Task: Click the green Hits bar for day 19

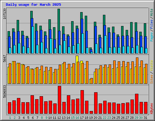Action: coord(91,48)
